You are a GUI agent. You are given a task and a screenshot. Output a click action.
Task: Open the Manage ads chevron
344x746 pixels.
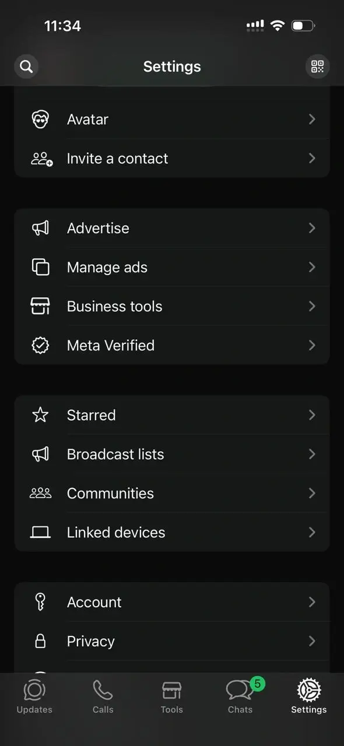[x=312, y=267]
